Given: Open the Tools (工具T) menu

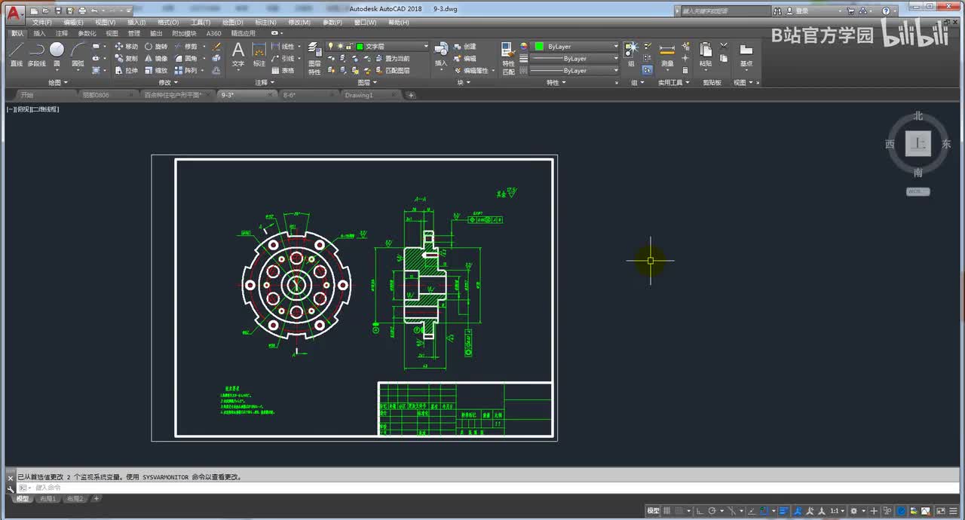Looking at the screenshot, I should 200,23.
